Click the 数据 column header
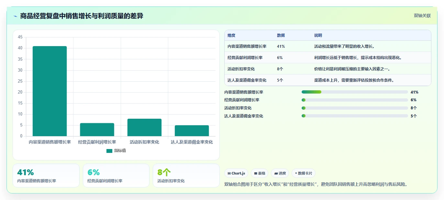 click(x=281, y=35)
